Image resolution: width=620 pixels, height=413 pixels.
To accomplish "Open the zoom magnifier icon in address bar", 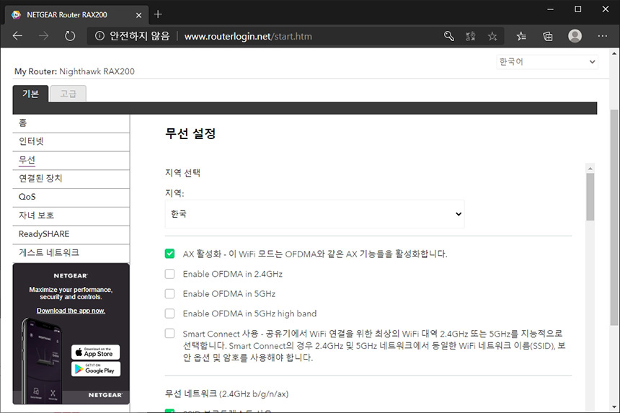I will coord(449,36).
